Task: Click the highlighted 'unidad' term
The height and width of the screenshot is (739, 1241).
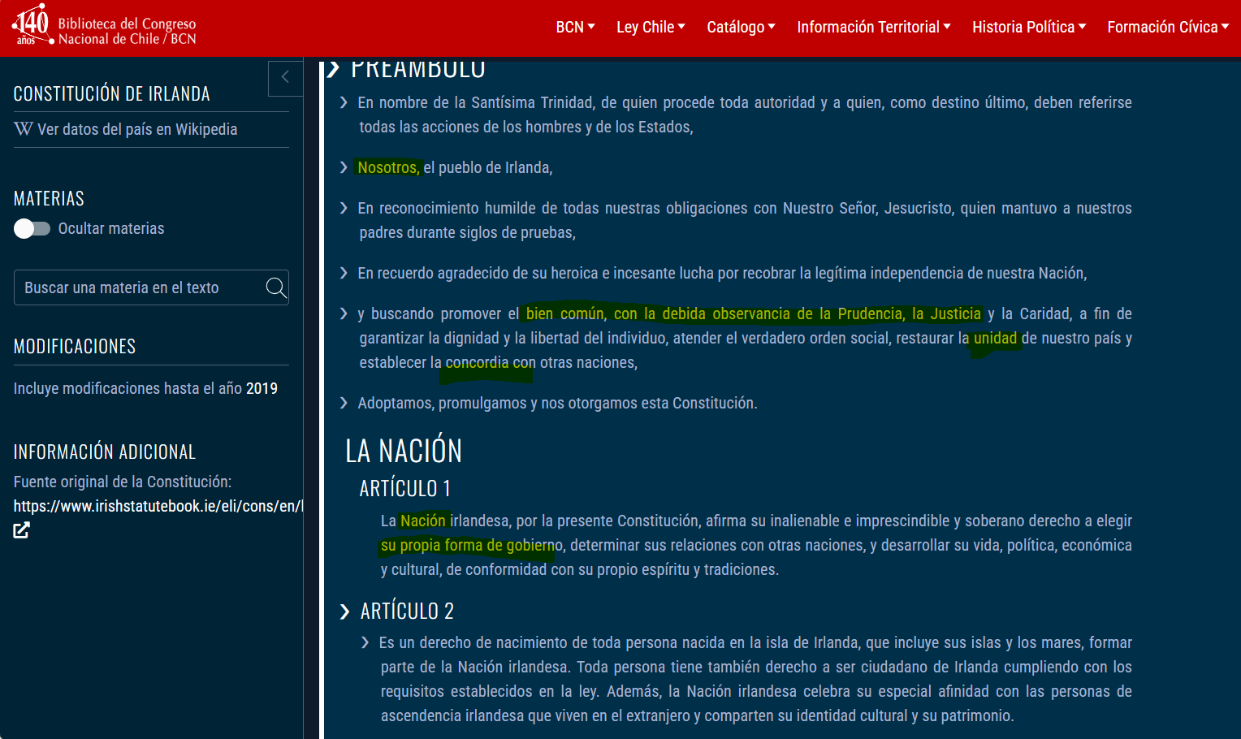Action: [995, 338]
